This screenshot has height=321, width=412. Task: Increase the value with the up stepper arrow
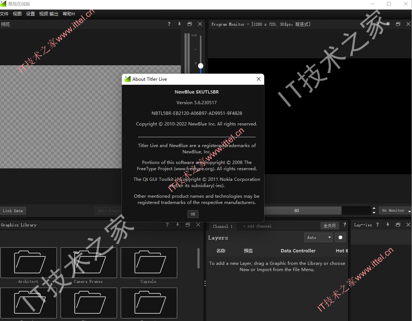pyautogui.click(x=374, y=209)
